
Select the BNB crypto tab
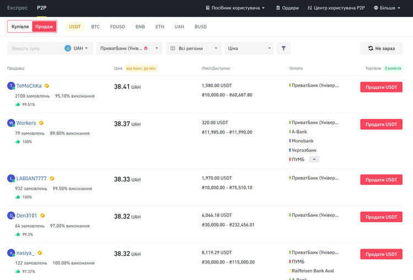140,26
